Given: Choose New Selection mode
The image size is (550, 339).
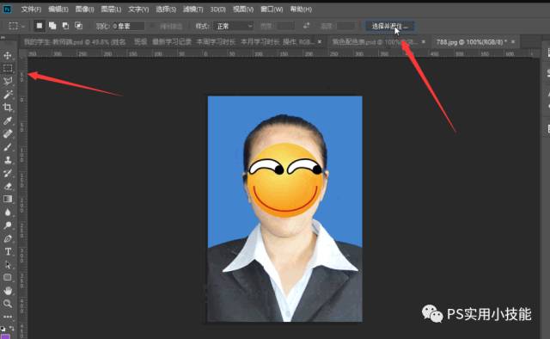Looking at the screenshot, I should [x=40, y=26].
